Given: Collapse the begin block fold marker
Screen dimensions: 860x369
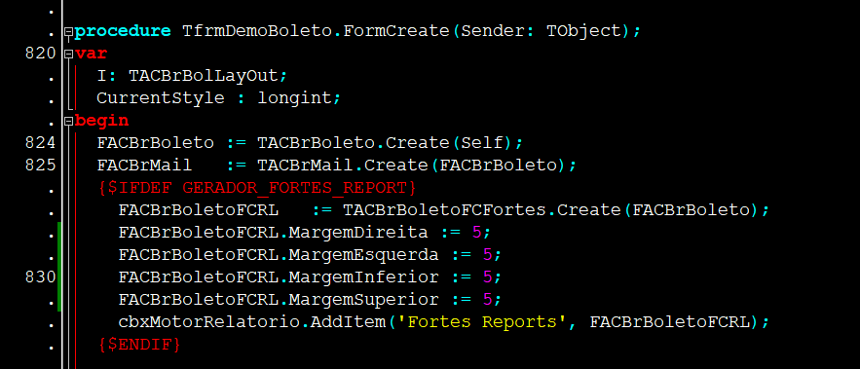Looking at the screenshot, I should point(68,122).
